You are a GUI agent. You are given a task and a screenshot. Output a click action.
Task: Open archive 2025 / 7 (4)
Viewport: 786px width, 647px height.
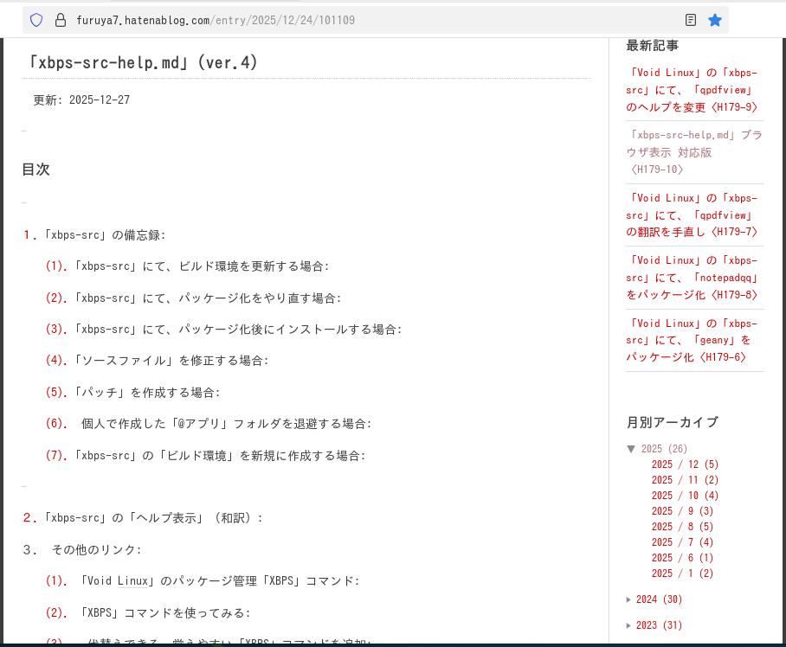pos(682,541)
